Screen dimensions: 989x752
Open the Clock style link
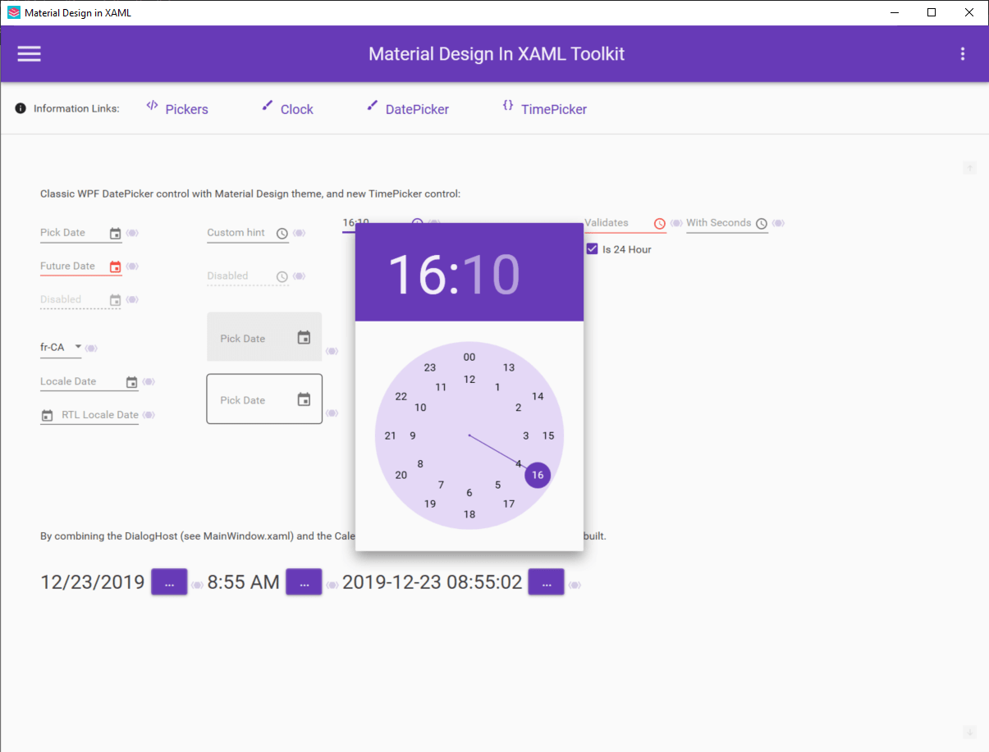[x=287, y=108]
